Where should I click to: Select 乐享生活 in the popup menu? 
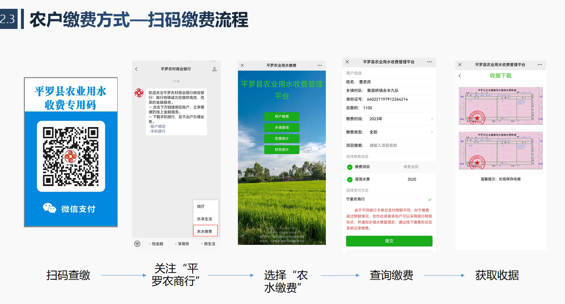click(x=205, y=219)
